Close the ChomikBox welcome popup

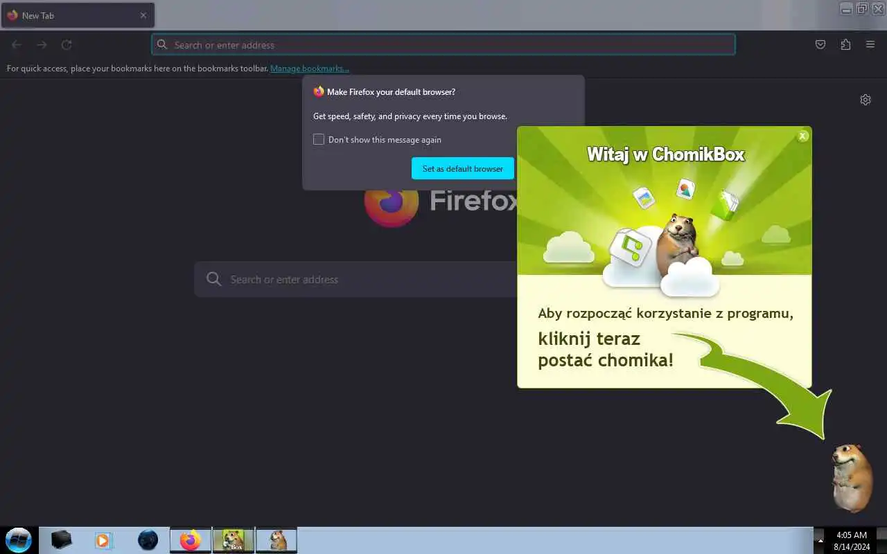802,136
